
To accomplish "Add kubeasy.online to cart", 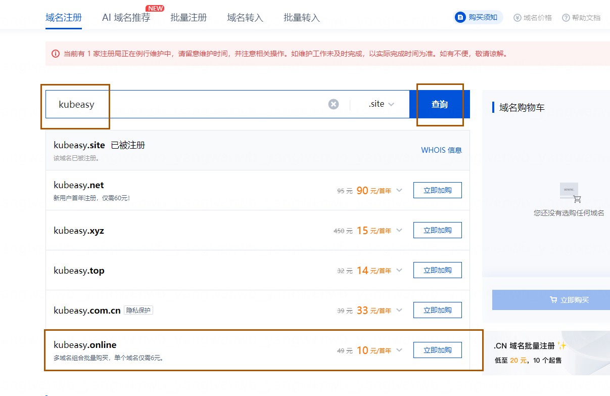I will click(438, 350).
